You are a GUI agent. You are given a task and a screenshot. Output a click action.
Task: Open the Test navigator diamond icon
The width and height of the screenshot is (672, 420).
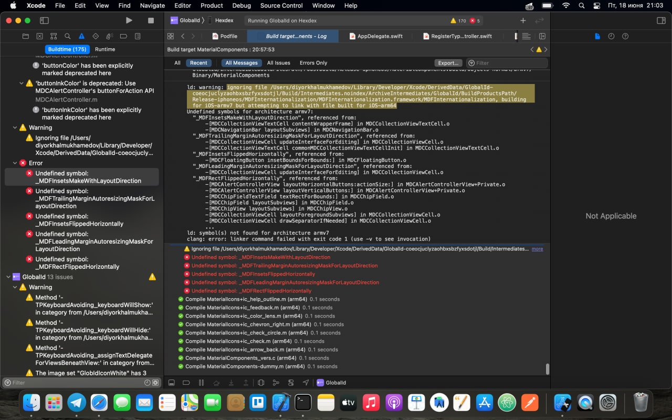pos(96,36)
